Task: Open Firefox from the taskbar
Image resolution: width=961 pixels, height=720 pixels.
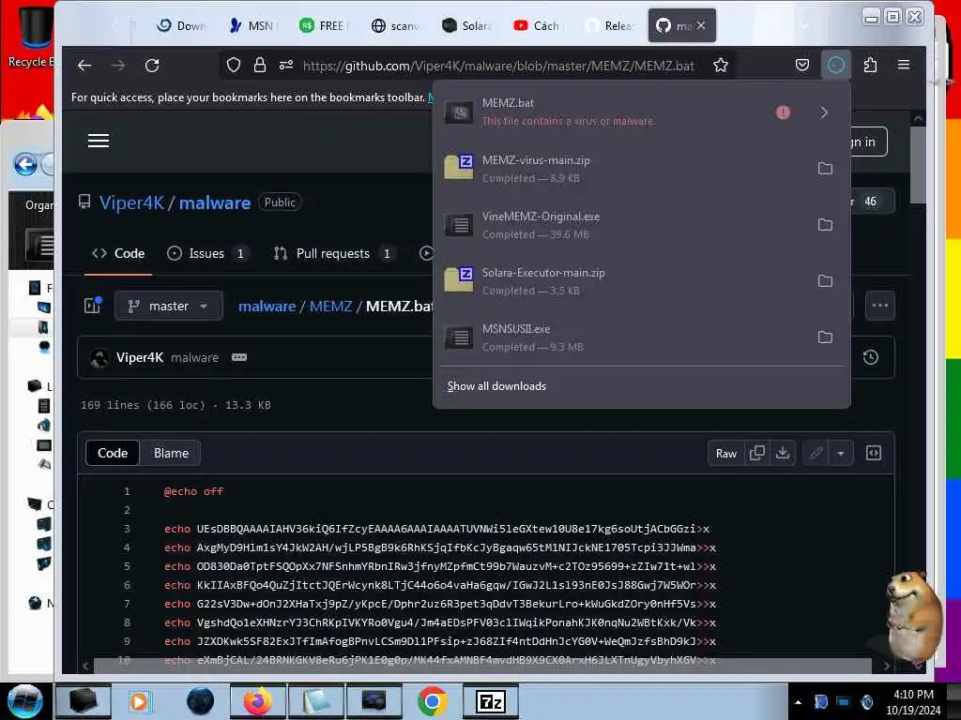Action: click(x=258, y=701)
